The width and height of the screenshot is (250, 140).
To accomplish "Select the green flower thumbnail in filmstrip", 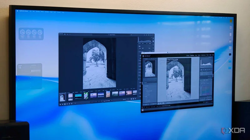I will coord(86,96).
